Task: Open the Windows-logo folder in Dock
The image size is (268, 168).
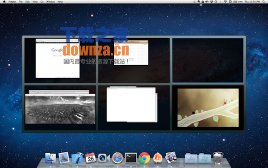Action: coord(205,158)
